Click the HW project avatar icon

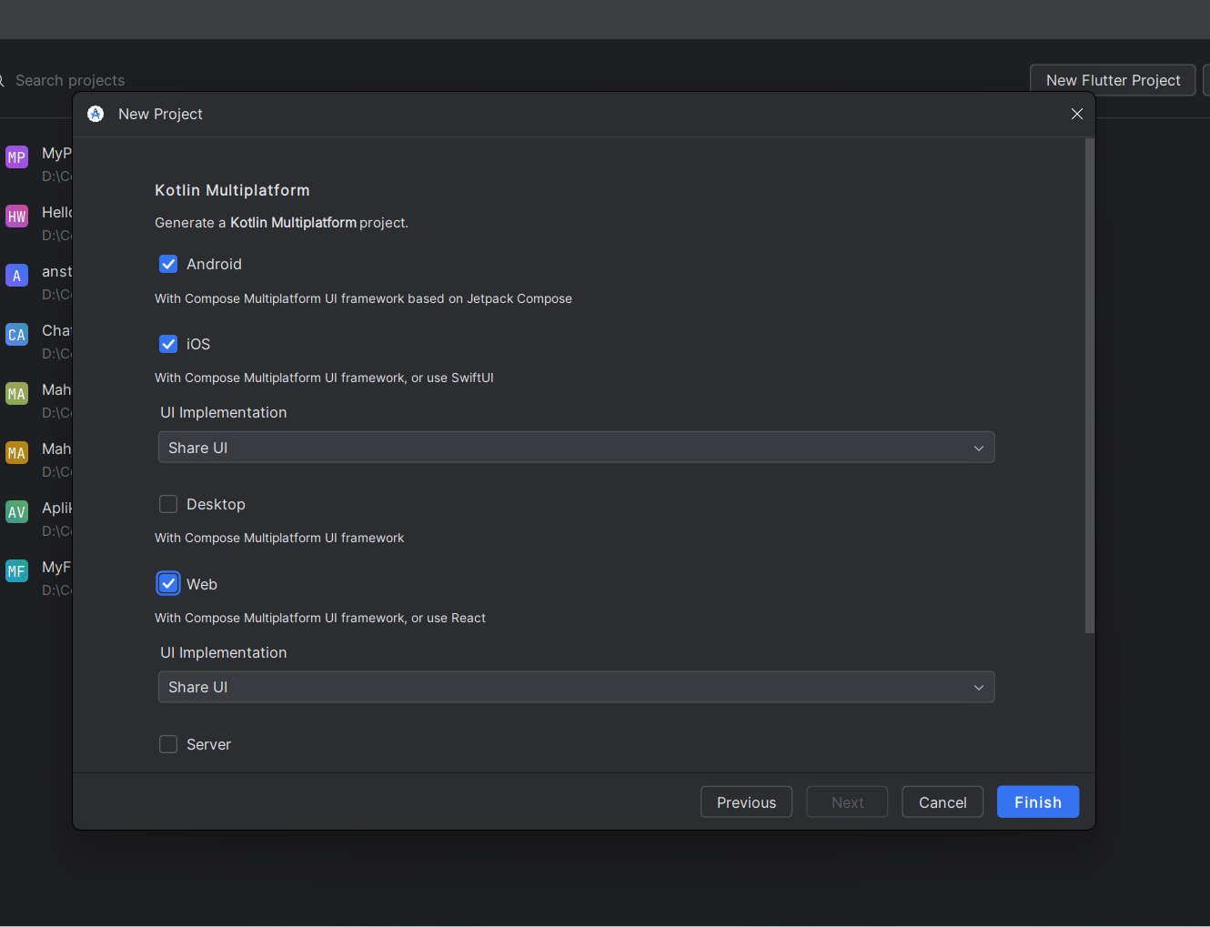click(x=16, y=217)
